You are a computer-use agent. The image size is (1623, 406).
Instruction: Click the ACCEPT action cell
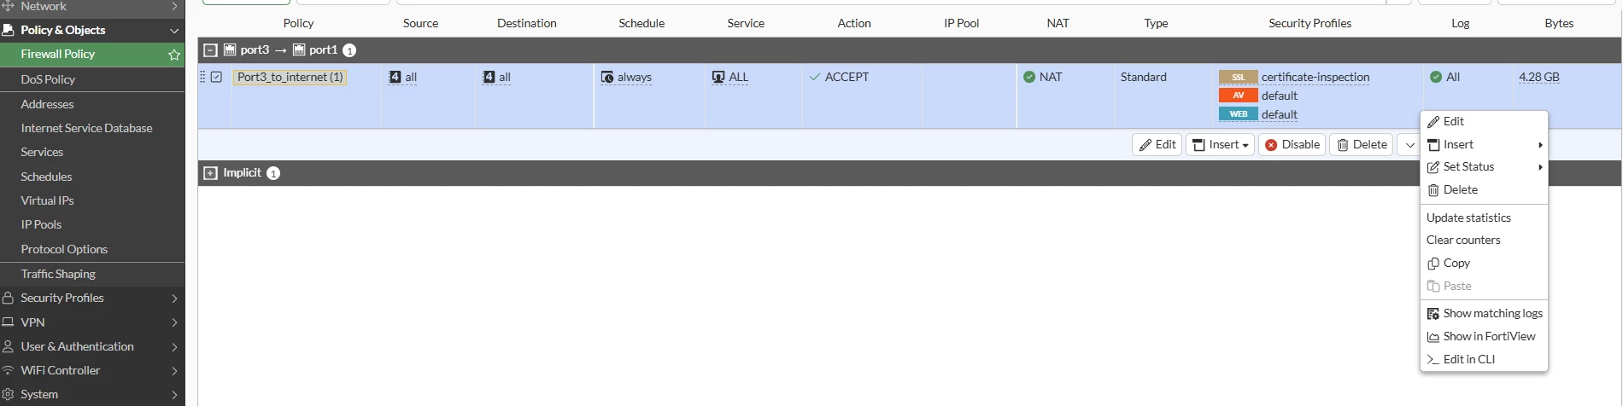click(x=839, y=77)
